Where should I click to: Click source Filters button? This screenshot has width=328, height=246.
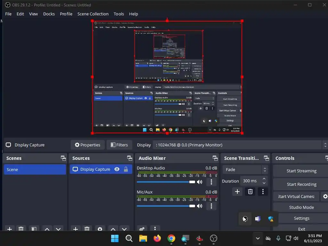coord(119,145)
